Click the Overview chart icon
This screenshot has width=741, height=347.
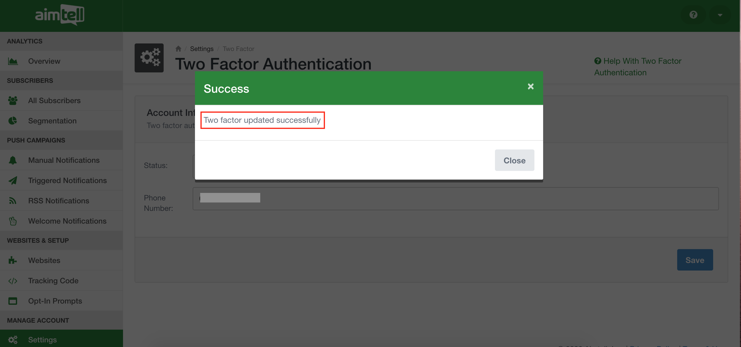(x=13, y=61)
